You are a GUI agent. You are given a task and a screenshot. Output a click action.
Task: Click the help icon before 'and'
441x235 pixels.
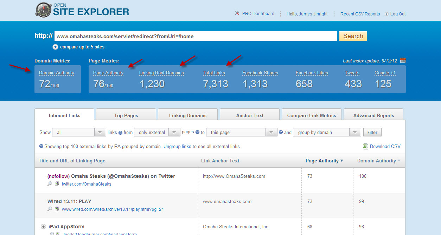[x=281, y=132]
